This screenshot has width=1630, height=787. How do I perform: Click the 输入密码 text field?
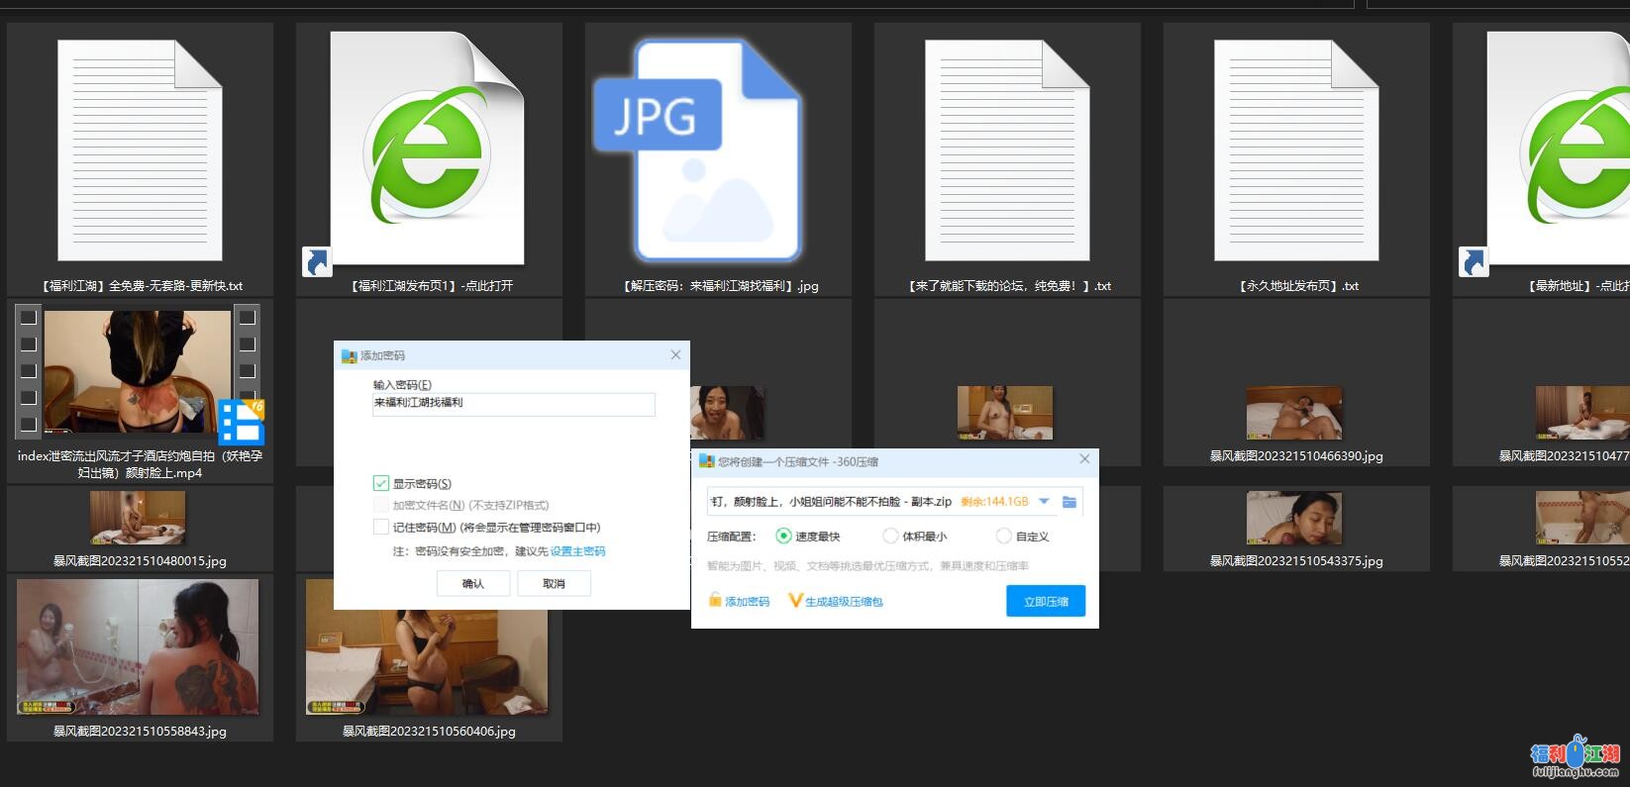click(x=513, y=404)
